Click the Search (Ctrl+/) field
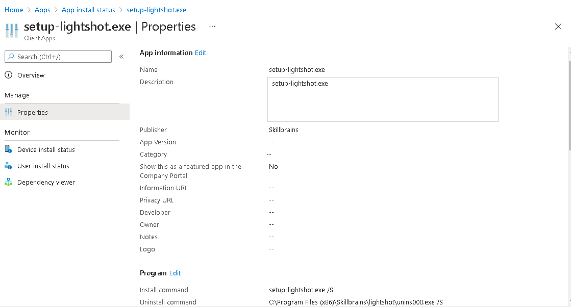The image size is (571, 307). click(58, 57)
